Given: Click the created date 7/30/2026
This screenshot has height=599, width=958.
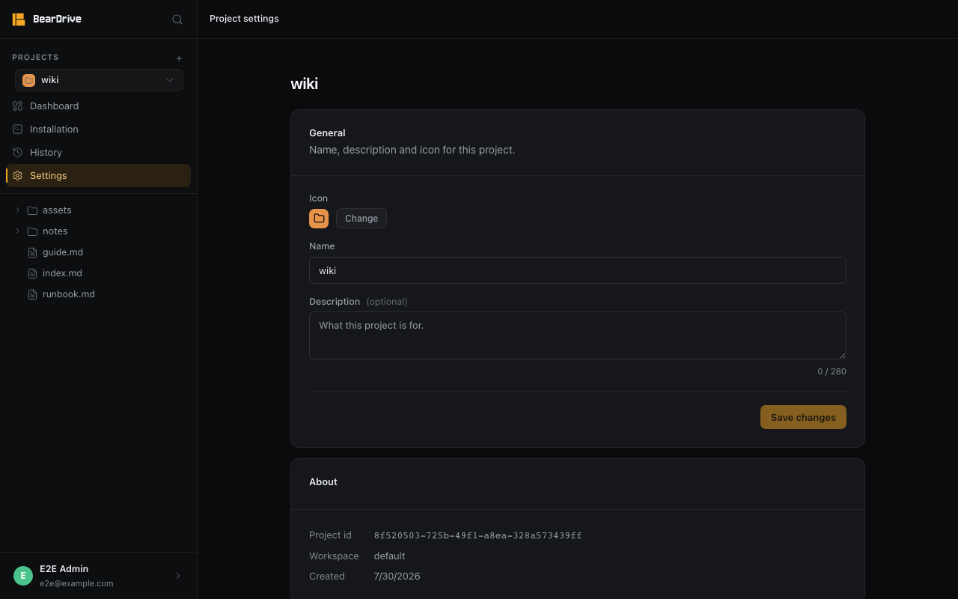Looking at the screenshot, I should pos(397,577).
